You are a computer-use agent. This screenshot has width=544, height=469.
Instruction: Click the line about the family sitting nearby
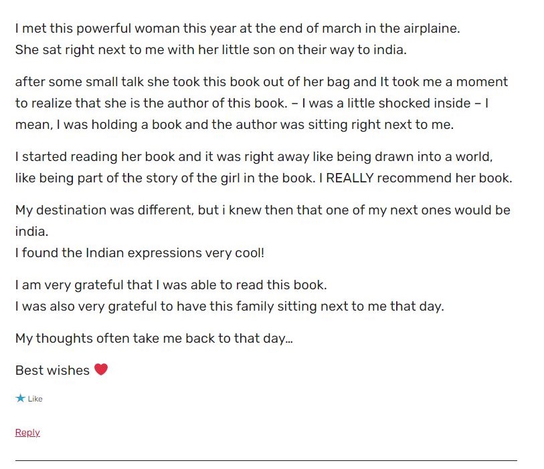[x=230, y=307]
